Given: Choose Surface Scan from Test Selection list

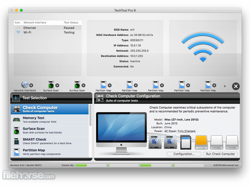Looking at the screenshot, I should point(50,130).
